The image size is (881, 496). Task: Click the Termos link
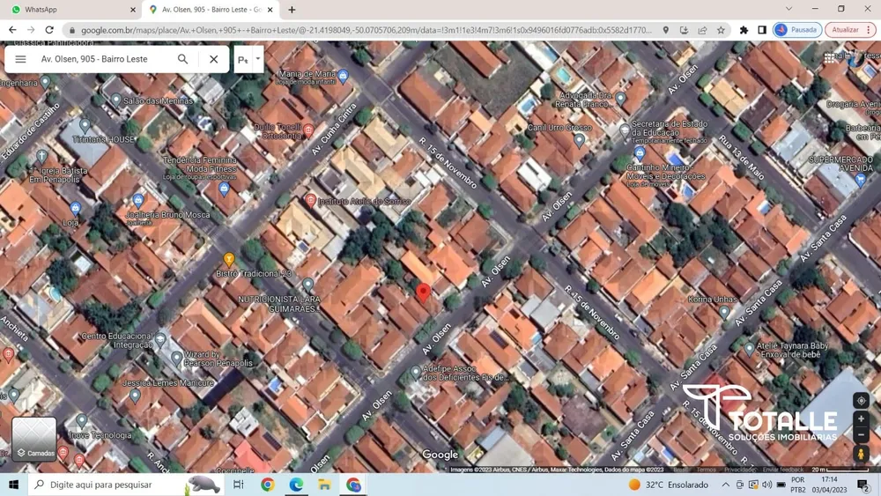pyautogui.click(x=707, y=470)
